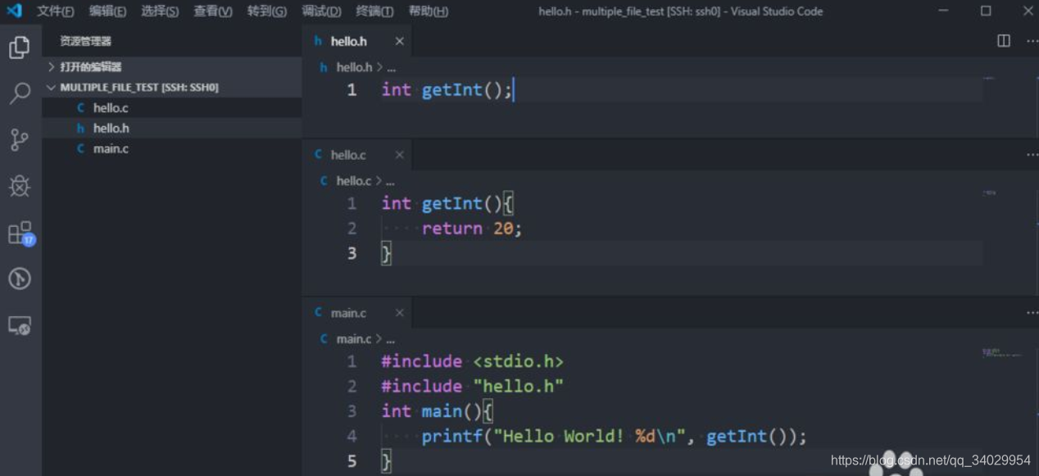The height and width of the screenshot is (476, 1039).
Task: Activate the hello.h editor tab
Action: coord(357,41)
